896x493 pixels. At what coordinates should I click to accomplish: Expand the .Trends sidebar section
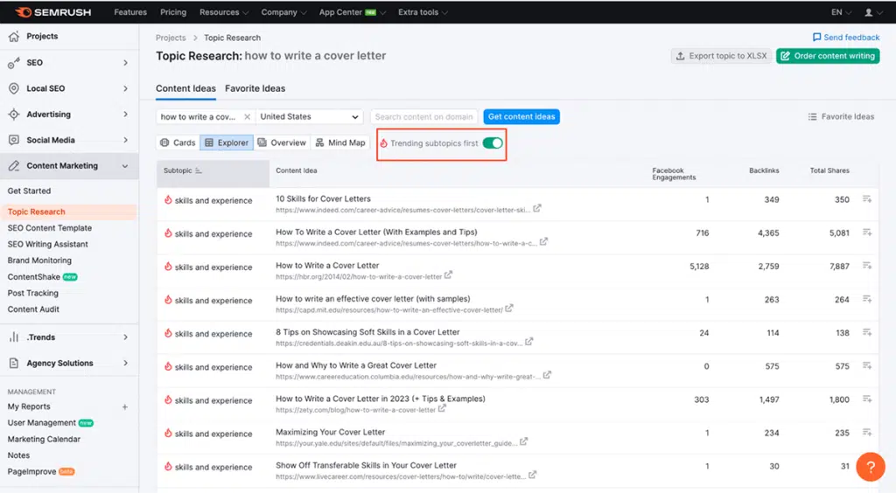125,337
